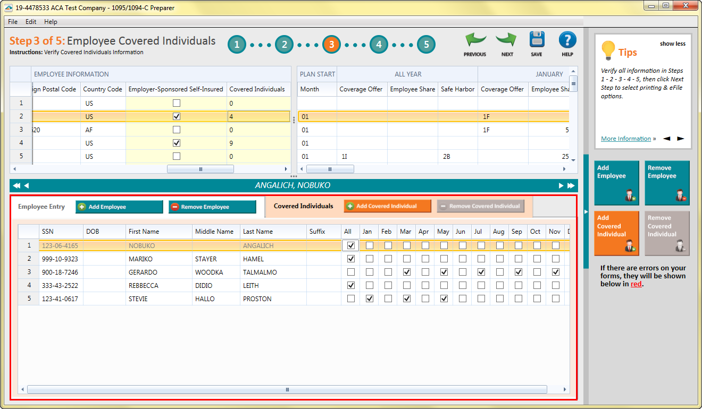The height and width of the screenshot is (409, 702).
Task: Open the Edit menu
Action: (31, 22)
